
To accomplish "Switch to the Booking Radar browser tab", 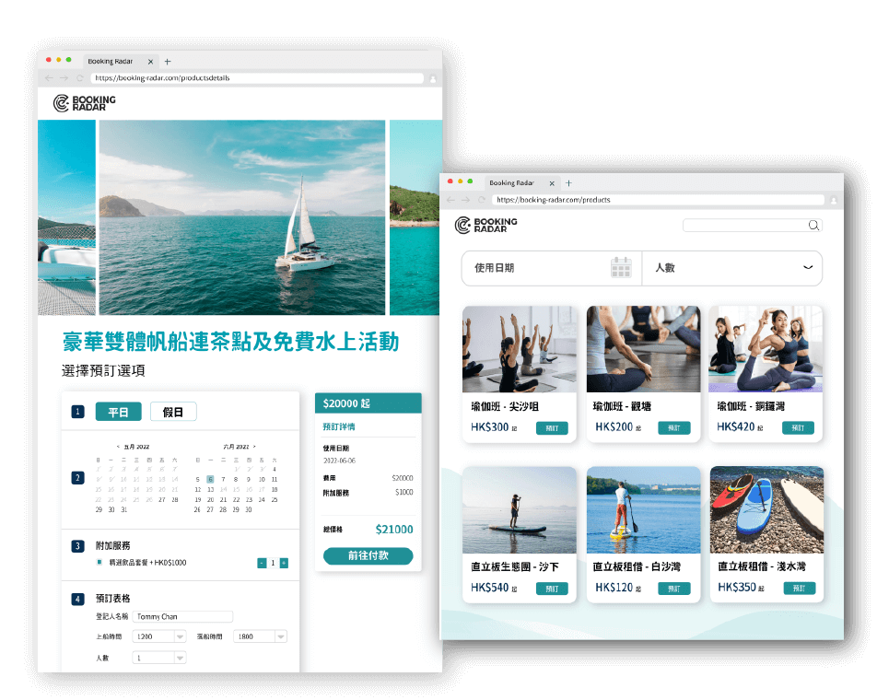I will [x=511, y=182].
